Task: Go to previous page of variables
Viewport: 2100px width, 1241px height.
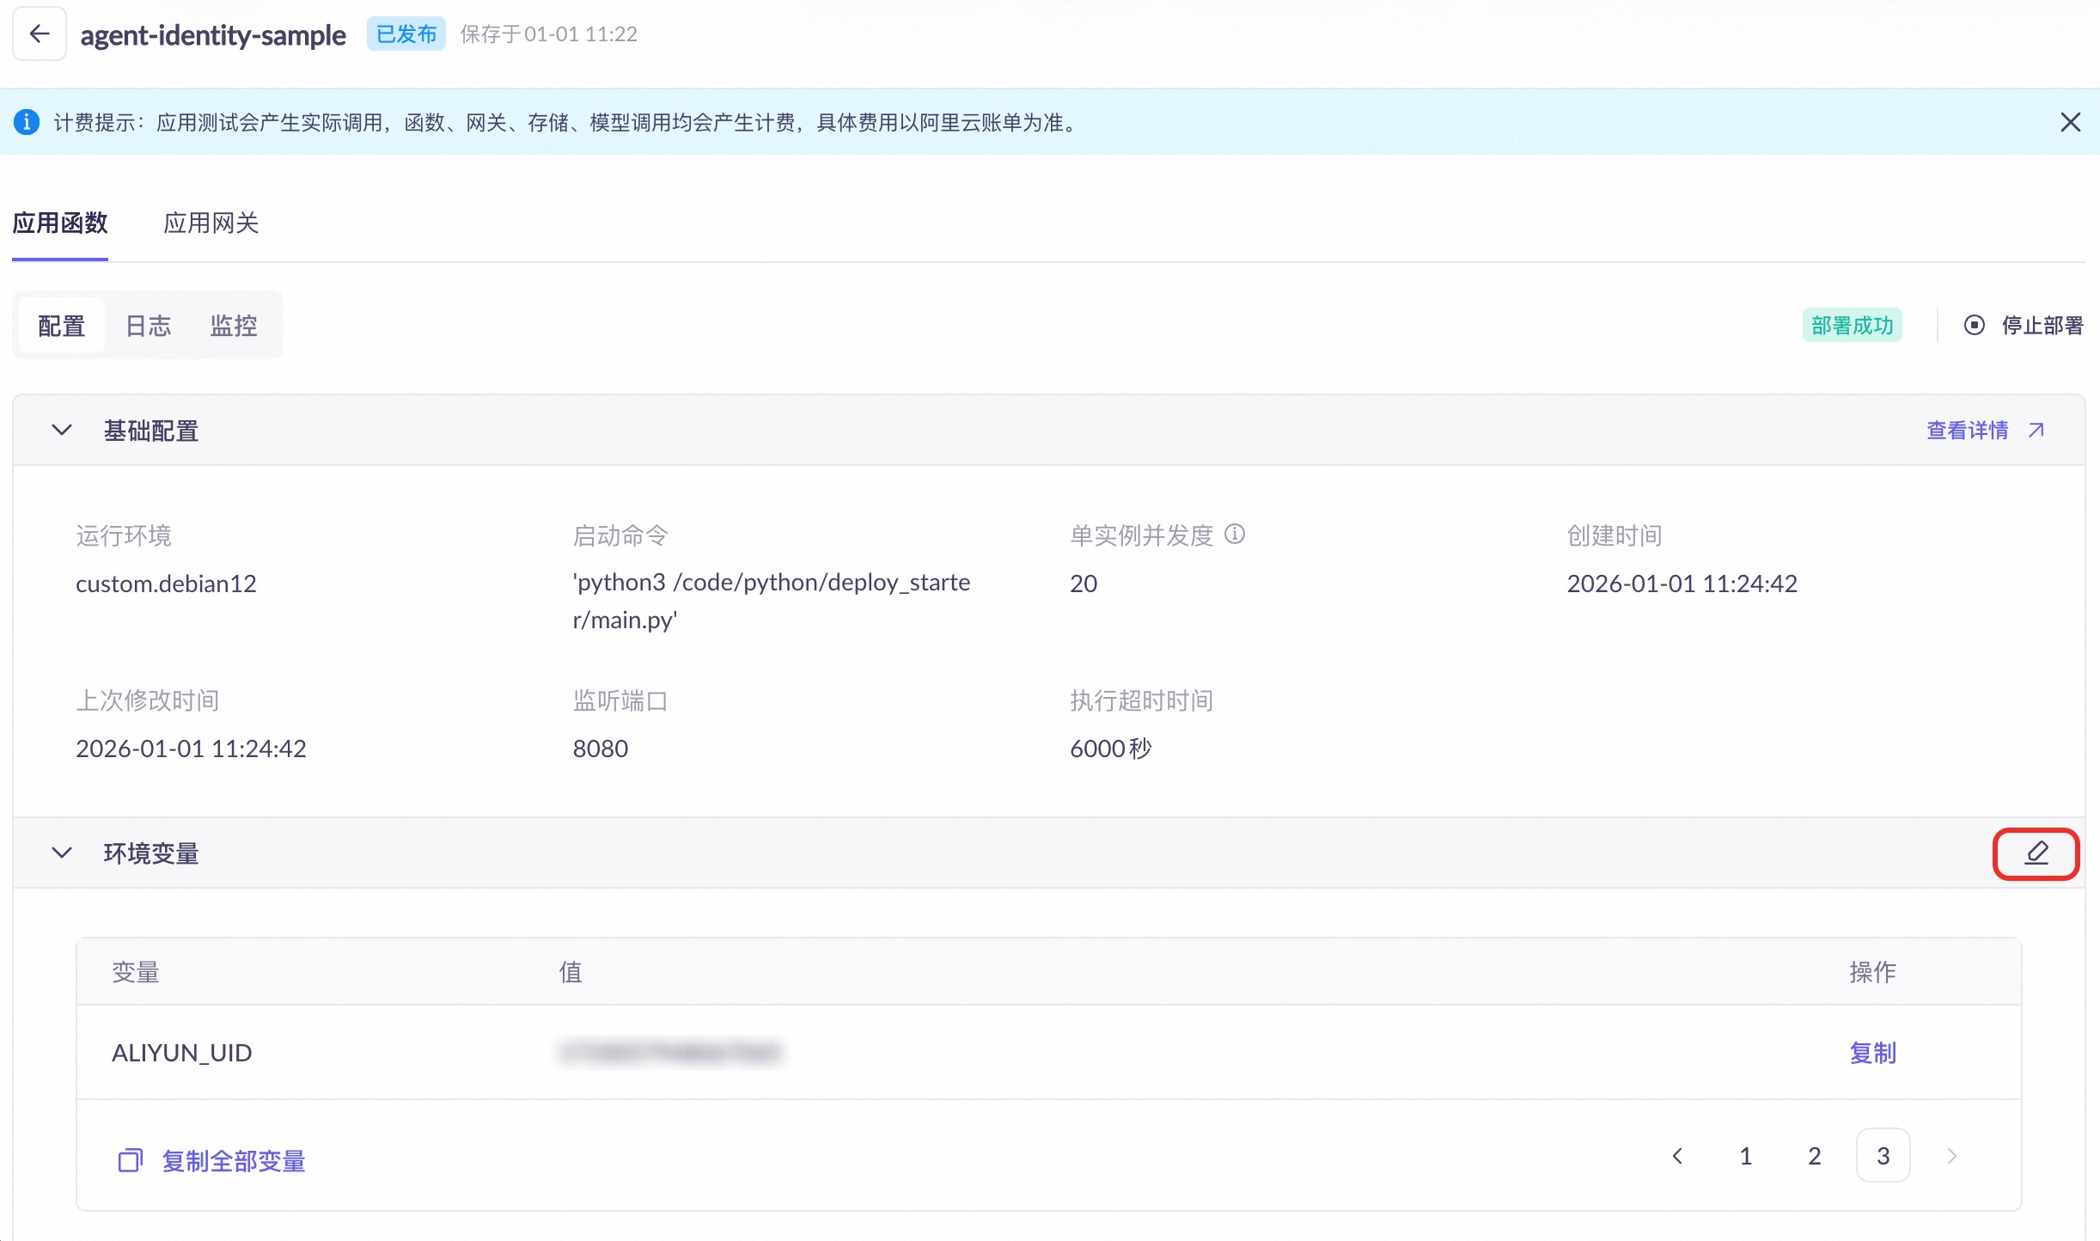Action: coord(1677,1156)
